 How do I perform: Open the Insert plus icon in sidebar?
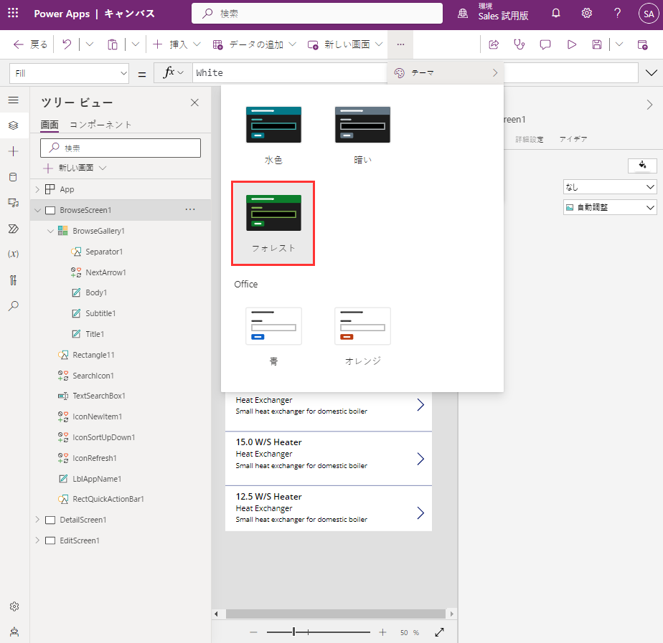click(14, 151)
